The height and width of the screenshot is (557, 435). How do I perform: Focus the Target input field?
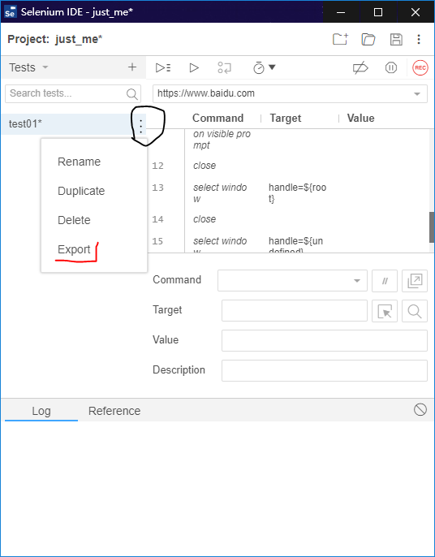click(x=295, y=311)
